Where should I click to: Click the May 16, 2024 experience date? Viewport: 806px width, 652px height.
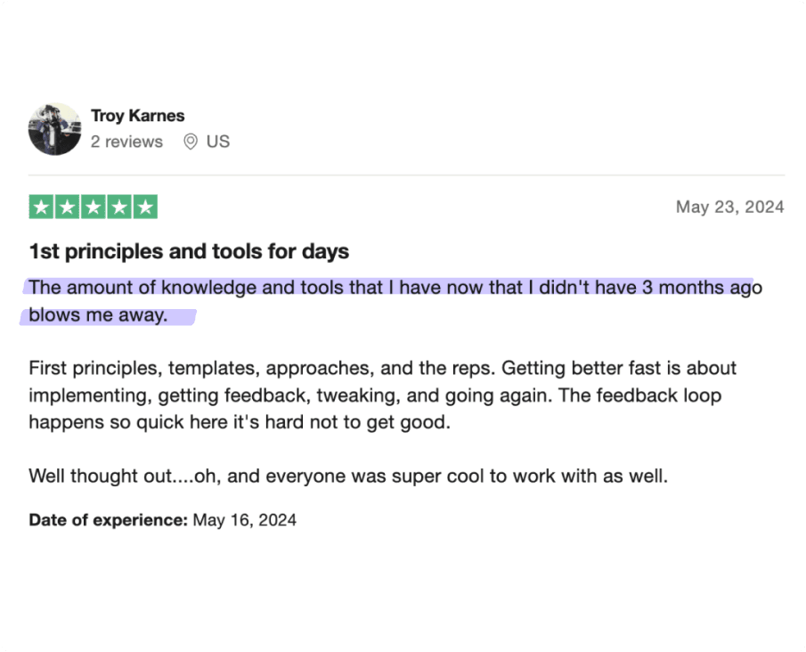(x=245, y=520)
